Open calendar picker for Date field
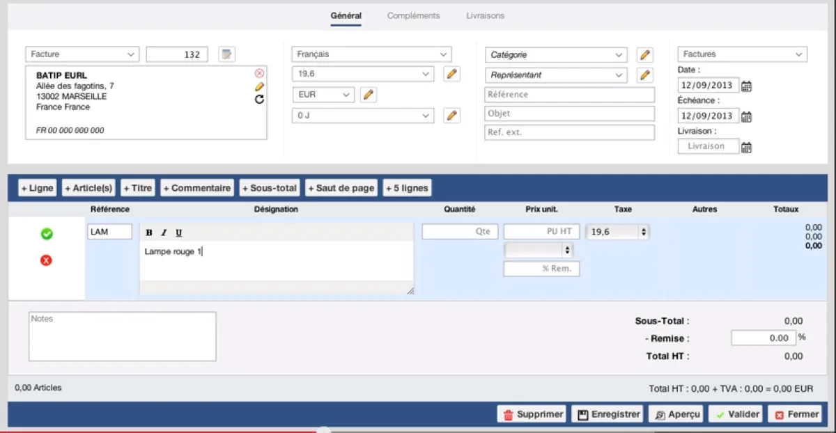 [x=746, y=86]
